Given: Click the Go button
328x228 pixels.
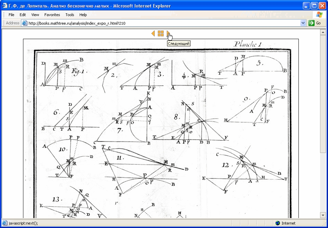Looking at the screenshot, I should pos(315,23).
